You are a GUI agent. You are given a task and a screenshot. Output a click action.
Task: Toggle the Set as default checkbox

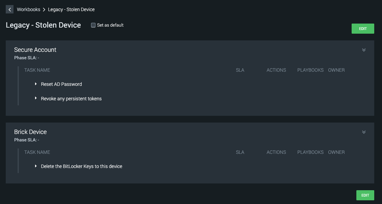(x=93, y=25)
